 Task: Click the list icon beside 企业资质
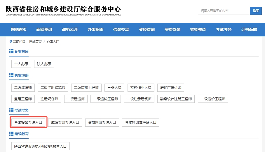point(11,51)
